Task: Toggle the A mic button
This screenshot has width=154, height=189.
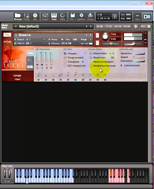Action: point(47,65)
